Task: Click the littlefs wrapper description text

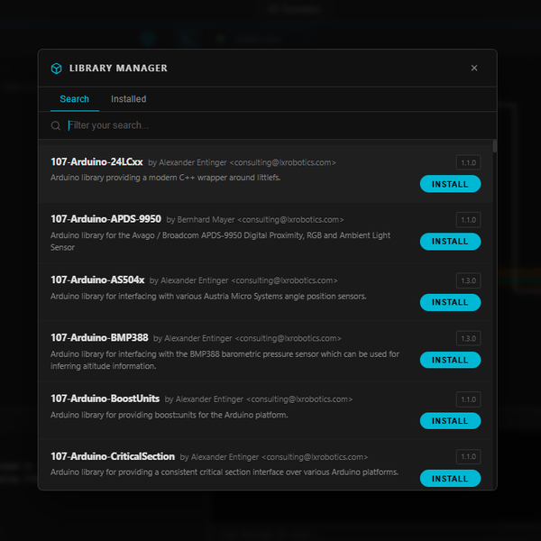Action: pos(166,178)
